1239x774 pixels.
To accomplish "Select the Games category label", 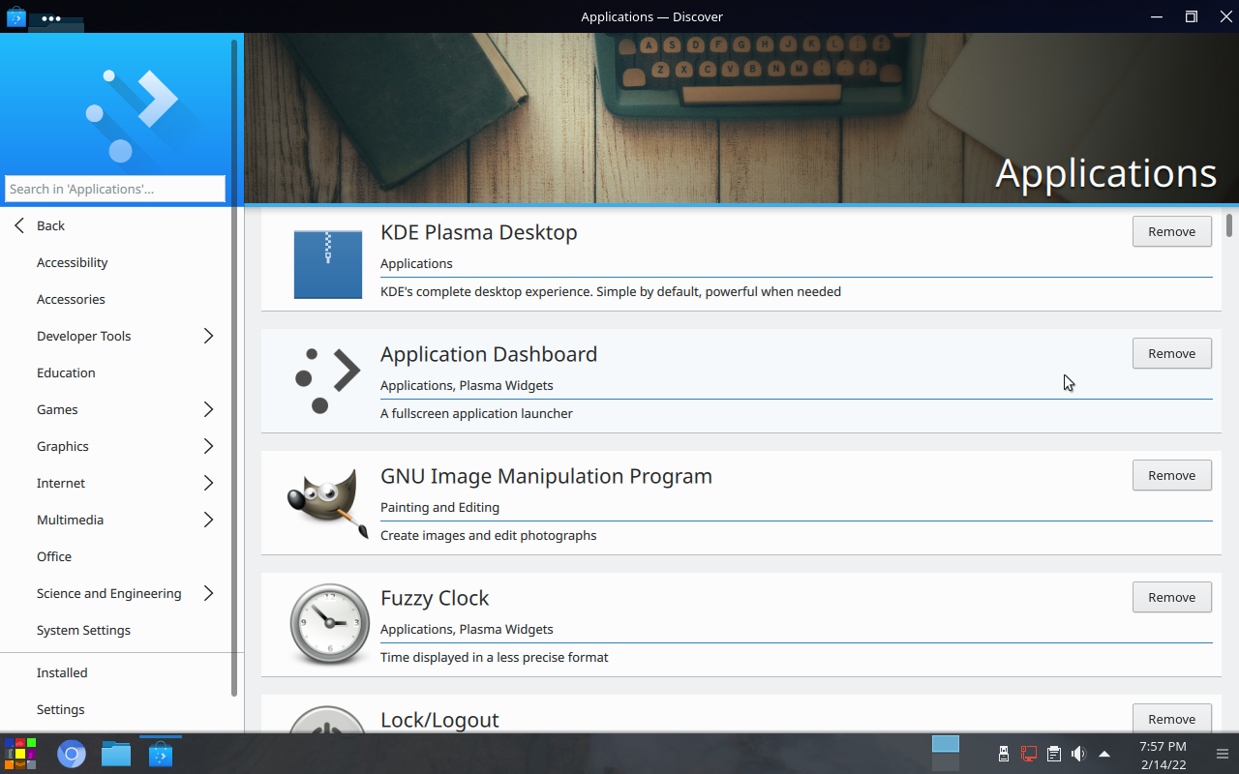I will [57, 409].
